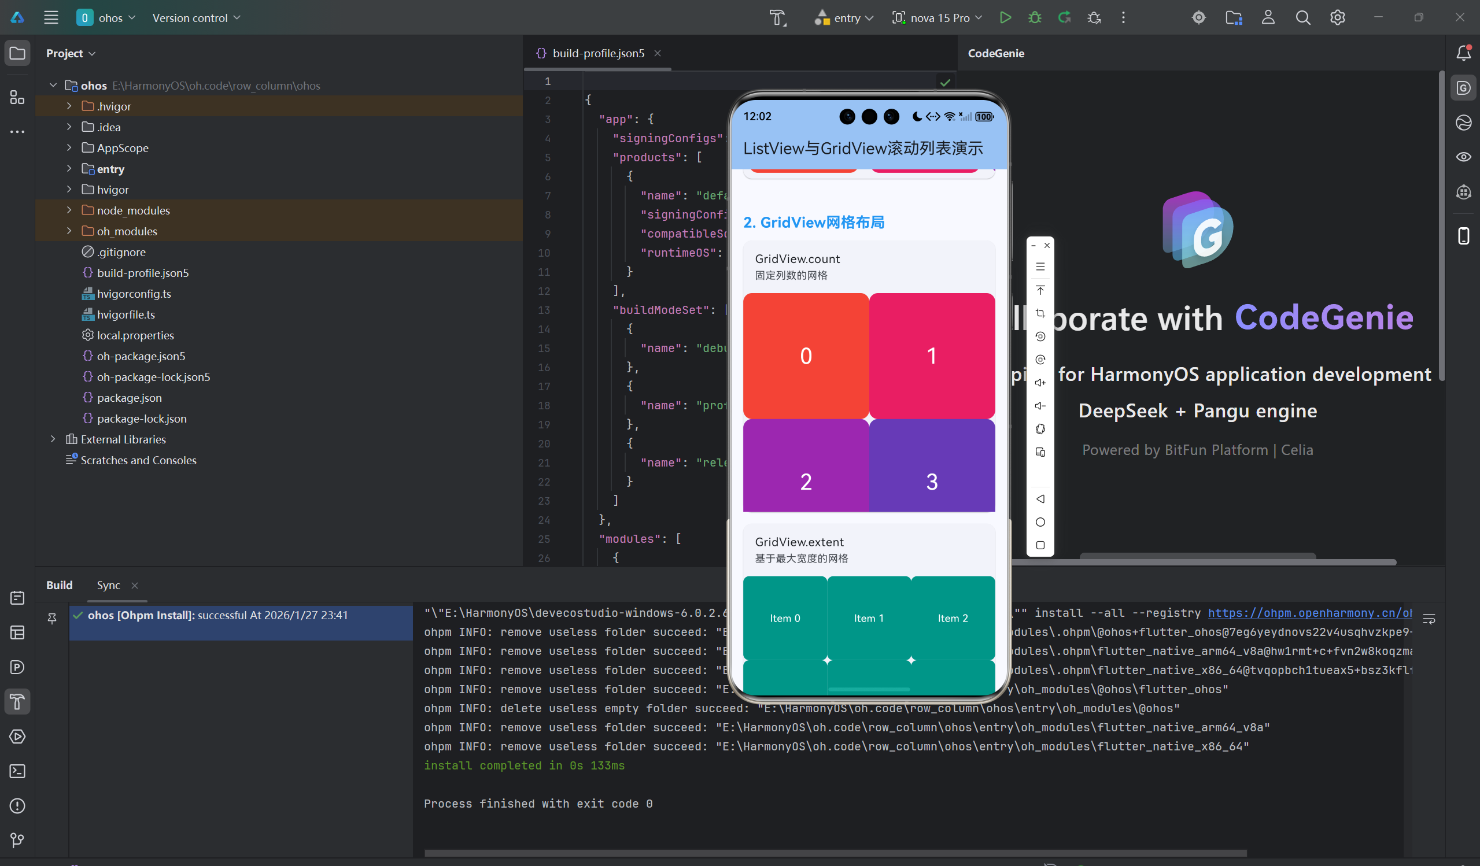Open Version control dropdown
Viewport: 1480px width, 866px height.
coord(196,17)
